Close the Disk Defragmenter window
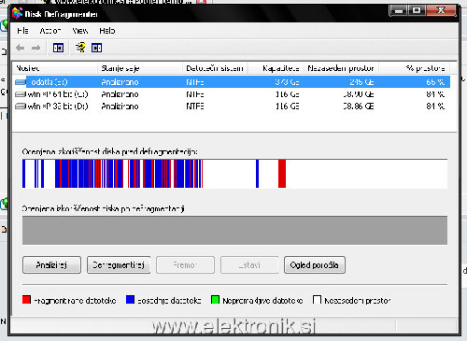467x341 pixels. (x=441, y=11)
